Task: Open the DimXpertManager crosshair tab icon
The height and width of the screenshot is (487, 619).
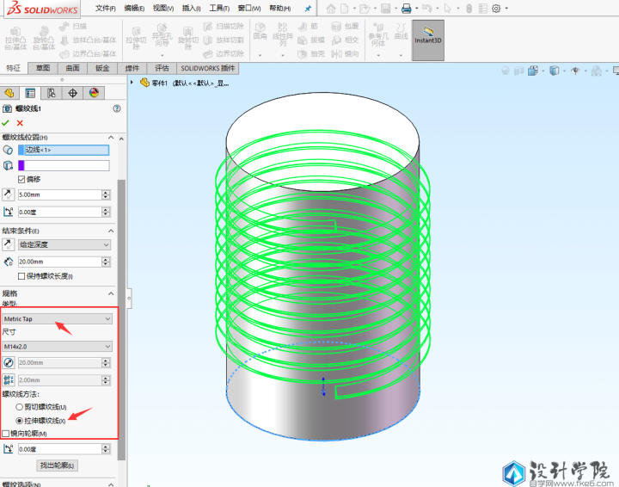Action: click(x=72, y=93)
